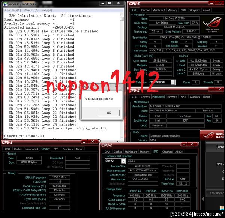225x218 pixels.
Task: Select the Caches tab in Mainboard CPU-Z window
Action: pyautogui.click(x=145, y=97)
